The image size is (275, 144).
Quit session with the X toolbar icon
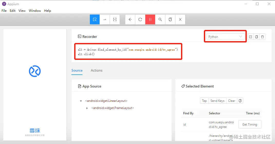(x=180, y=19)
